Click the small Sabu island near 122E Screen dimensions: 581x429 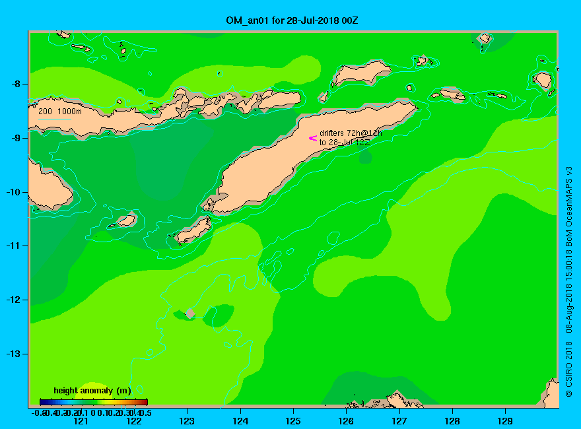tap(126, 221)
